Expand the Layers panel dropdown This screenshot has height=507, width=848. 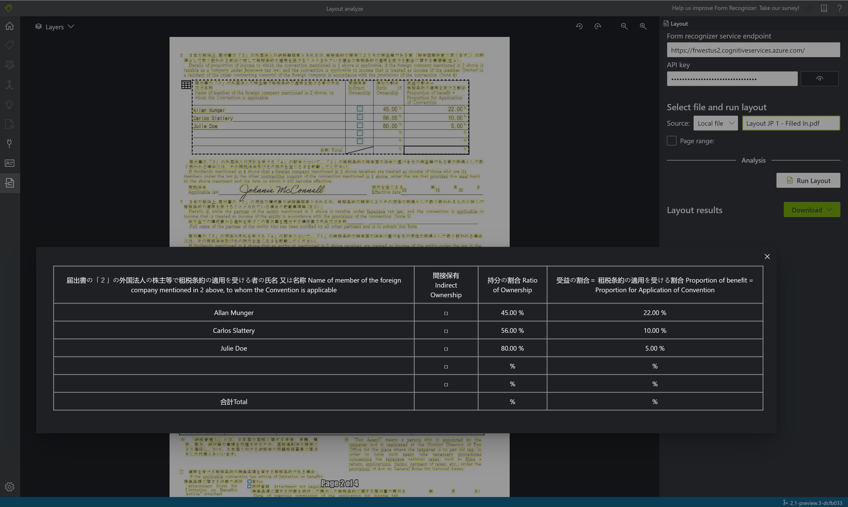click(71, 26)
